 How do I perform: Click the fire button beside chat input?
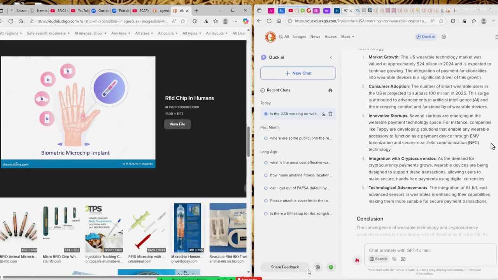(357, 260)
